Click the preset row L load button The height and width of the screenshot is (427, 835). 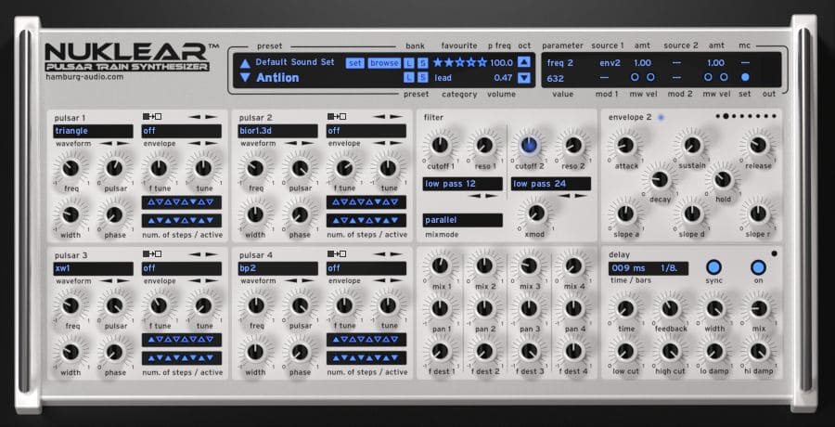pos(408,78)
